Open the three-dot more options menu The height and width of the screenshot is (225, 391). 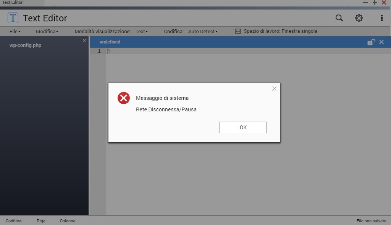point(381,18)
